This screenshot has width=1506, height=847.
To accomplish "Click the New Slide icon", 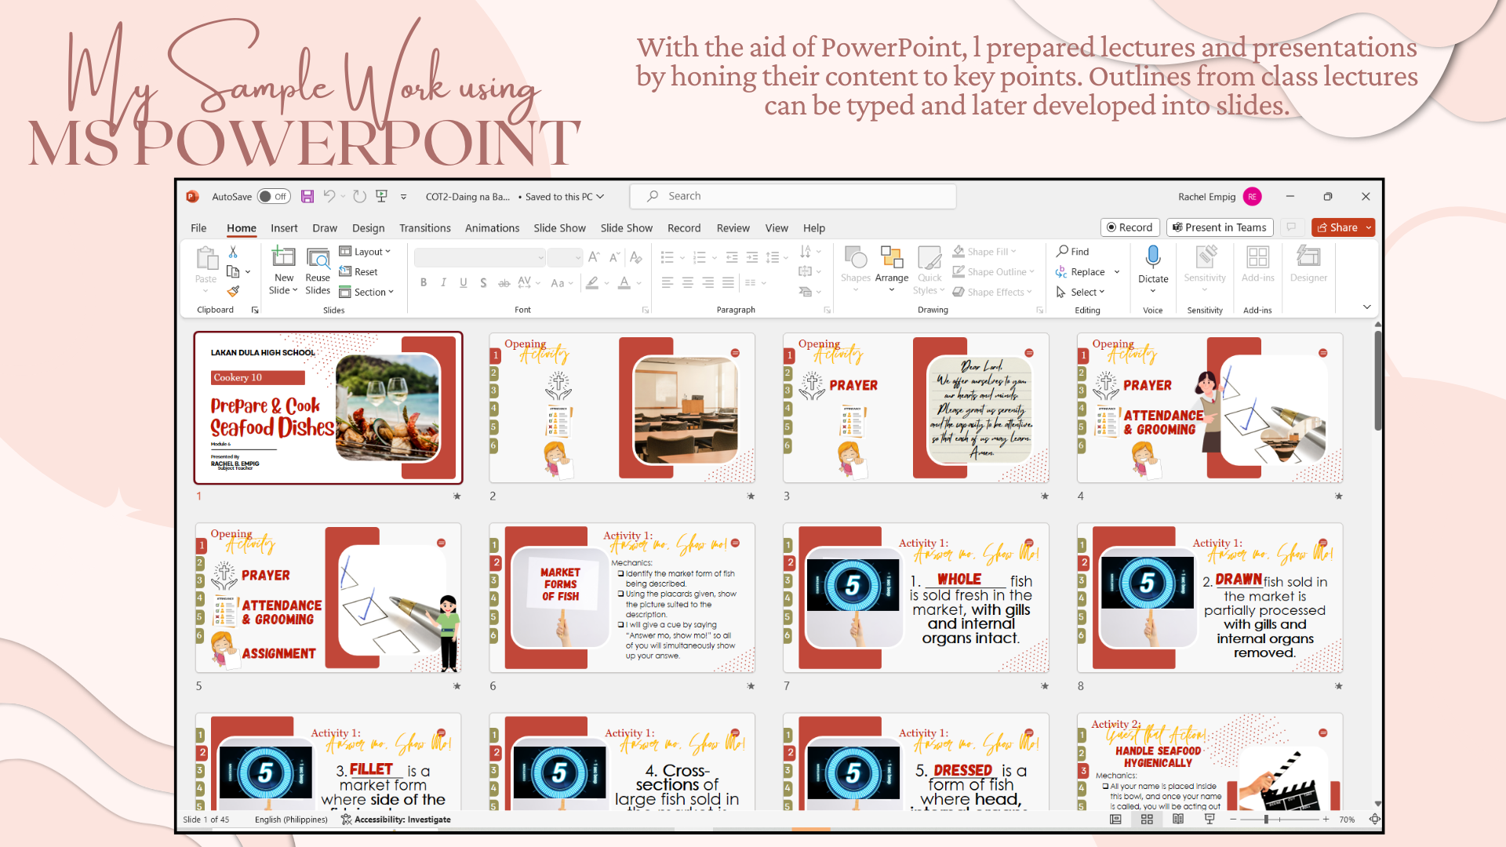I will click(283, 258).
